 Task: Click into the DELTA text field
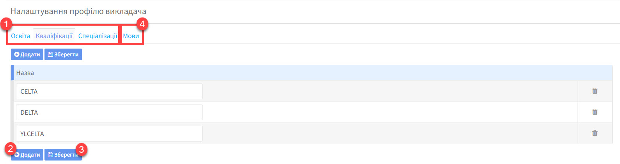pyautogui.click(x=109, y=112)
